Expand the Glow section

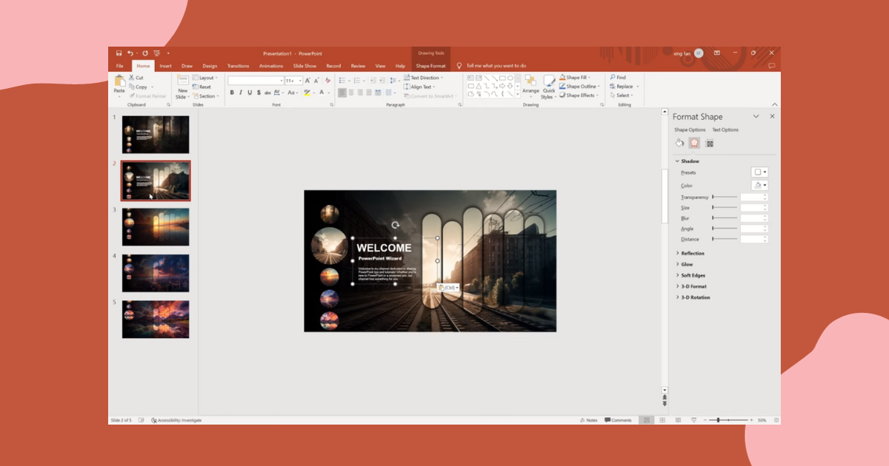685,264
